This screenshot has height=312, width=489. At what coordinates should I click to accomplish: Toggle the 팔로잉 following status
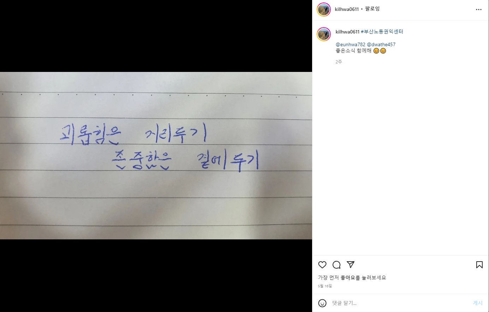pos(372,9)
